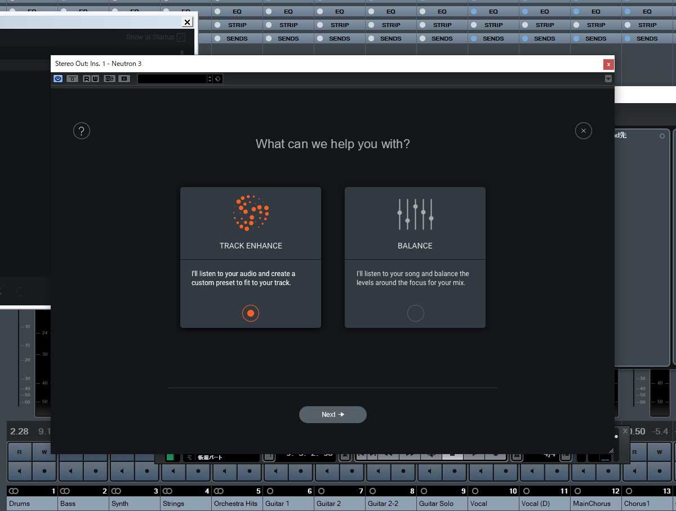Toggle Show at Startup checkbox in back window

coord(181,37)
